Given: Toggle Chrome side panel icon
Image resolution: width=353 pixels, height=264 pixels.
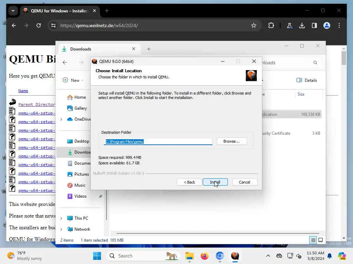Looking at the screenshot, I should click(x=314, y=25).
